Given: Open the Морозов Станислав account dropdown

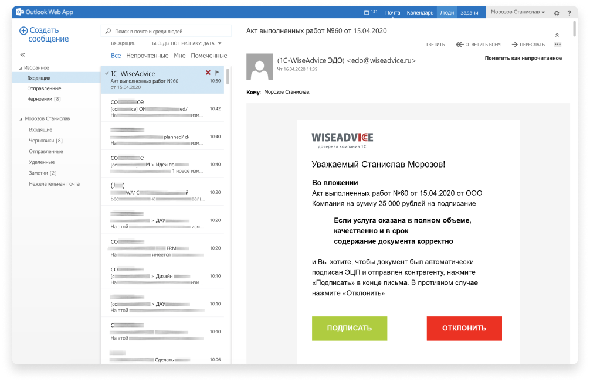Looking at the screenshot, I should (518, 12).
